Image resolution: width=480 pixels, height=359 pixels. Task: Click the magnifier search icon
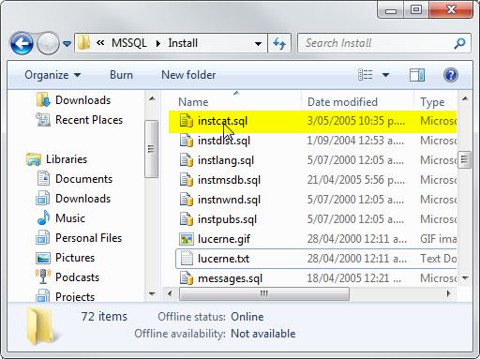click(x=459, y=43)
